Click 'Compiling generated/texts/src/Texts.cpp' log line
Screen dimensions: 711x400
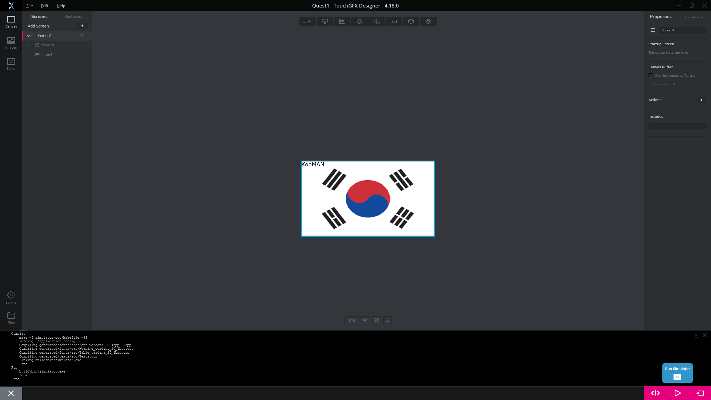(x=58, y=356)
